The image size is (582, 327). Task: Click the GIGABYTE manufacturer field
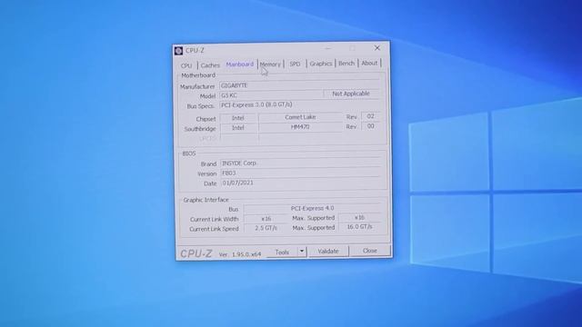[x=299, y=85]
